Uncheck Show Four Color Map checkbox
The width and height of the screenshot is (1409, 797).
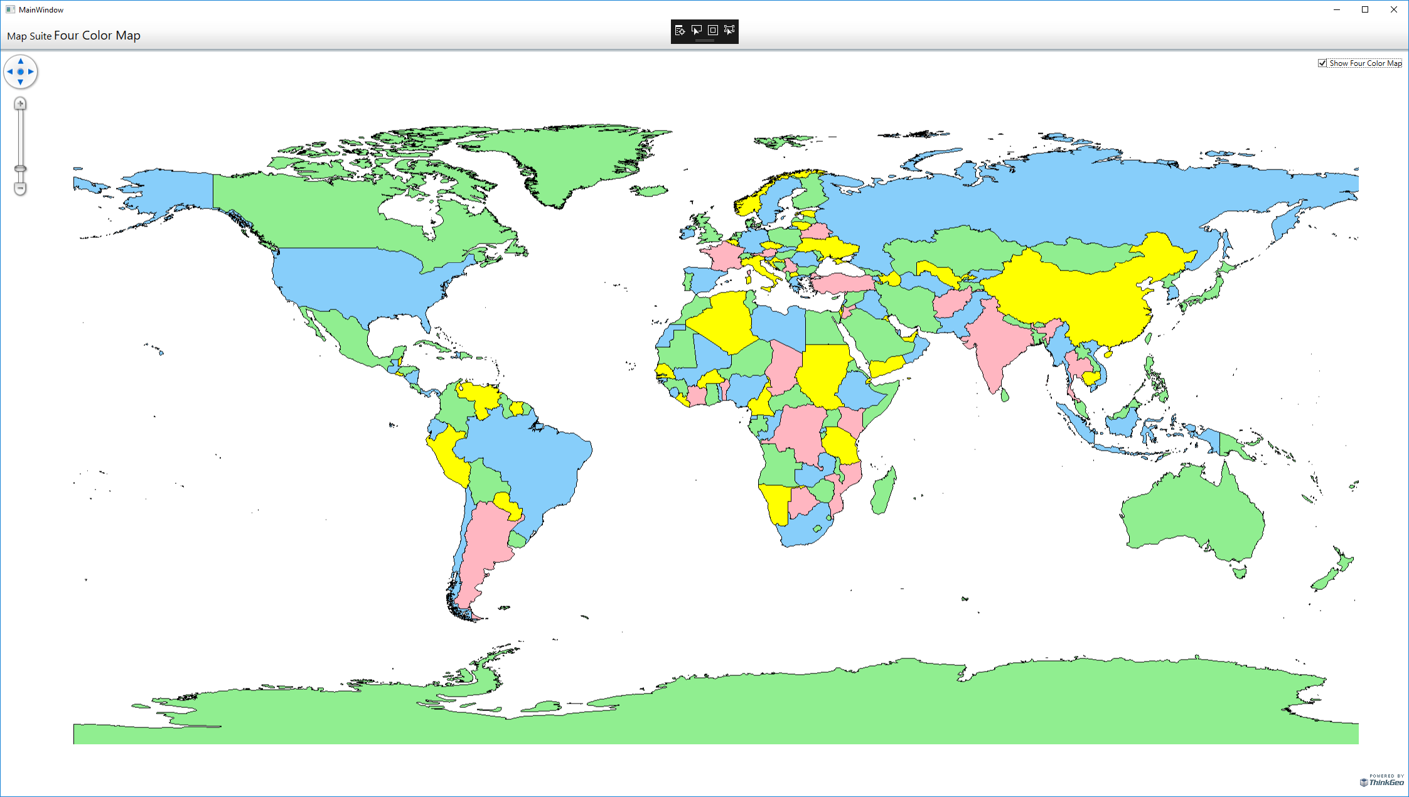(x=1322, y=63)
